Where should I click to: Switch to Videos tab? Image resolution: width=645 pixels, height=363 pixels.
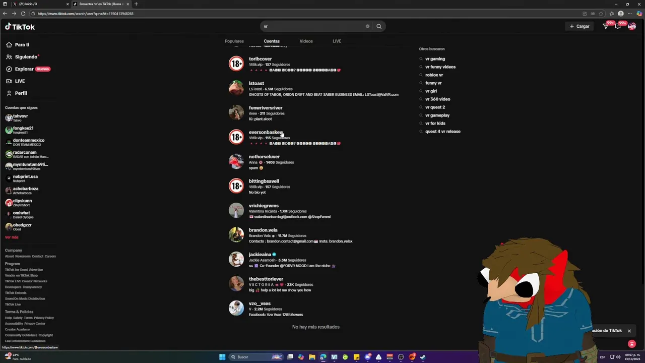click(x=306, y=41)
